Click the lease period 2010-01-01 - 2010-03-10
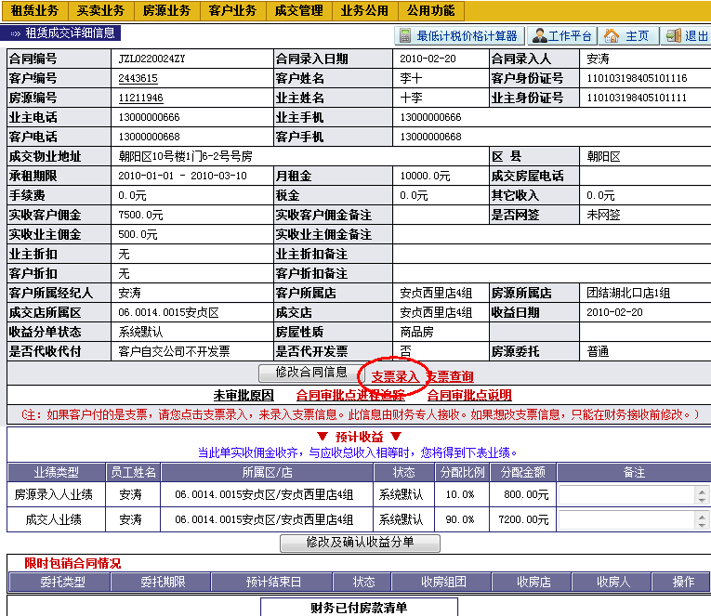This screenshot has height=616, width=711. point(182,176)
